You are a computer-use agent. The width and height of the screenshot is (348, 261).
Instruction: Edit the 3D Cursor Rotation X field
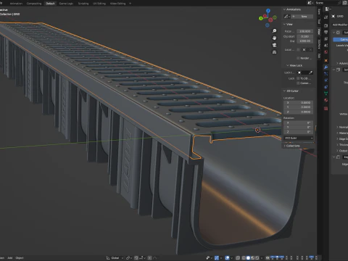pyautogui.click(x=299, y=123)
